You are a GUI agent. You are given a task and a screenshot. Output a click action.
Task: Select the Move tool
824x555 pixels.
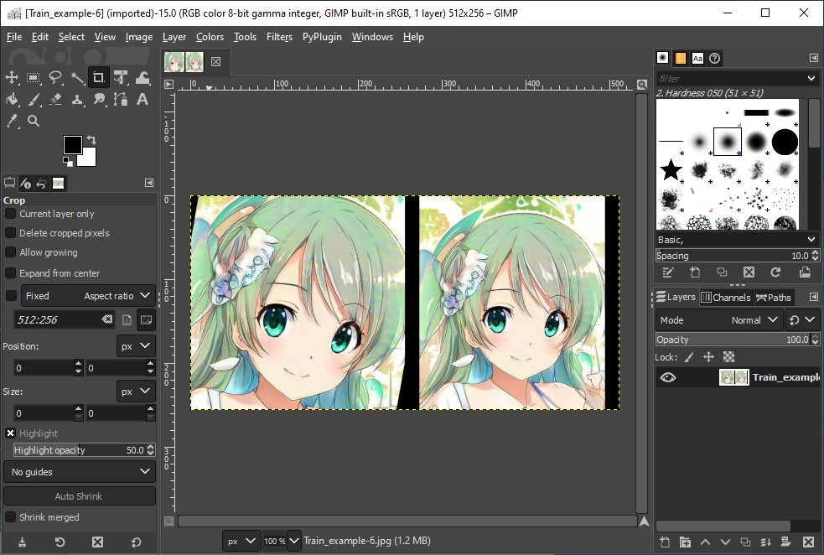pyautogui.click(x=12, y=78)
